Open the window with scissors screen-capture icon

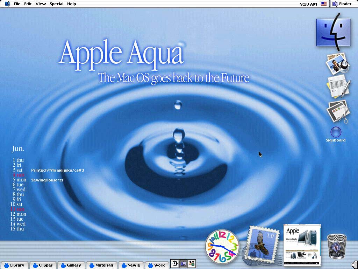tap(338, 112)
